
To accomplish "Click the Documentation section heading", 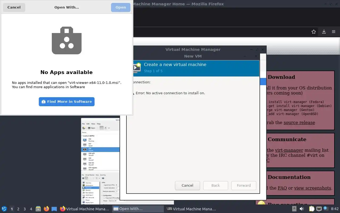I will coord(289,177).
